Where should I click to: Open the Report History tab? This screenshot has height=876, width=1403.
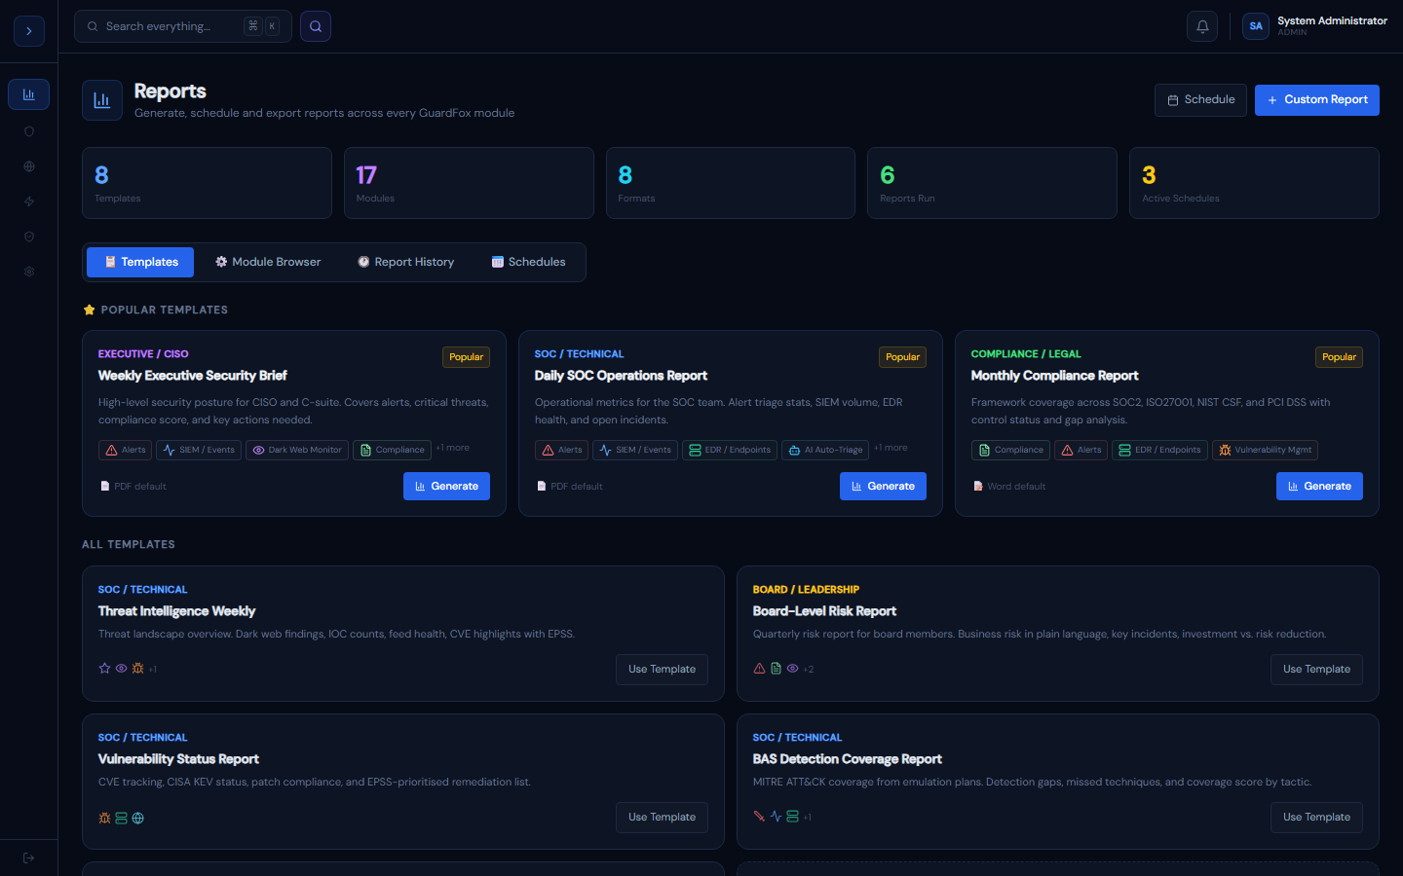coord(405,262)
